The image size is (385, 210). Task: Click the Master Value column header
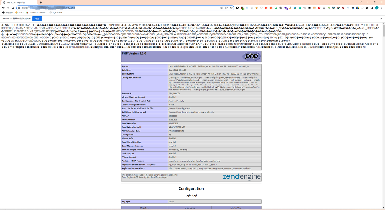pos(236,208)
